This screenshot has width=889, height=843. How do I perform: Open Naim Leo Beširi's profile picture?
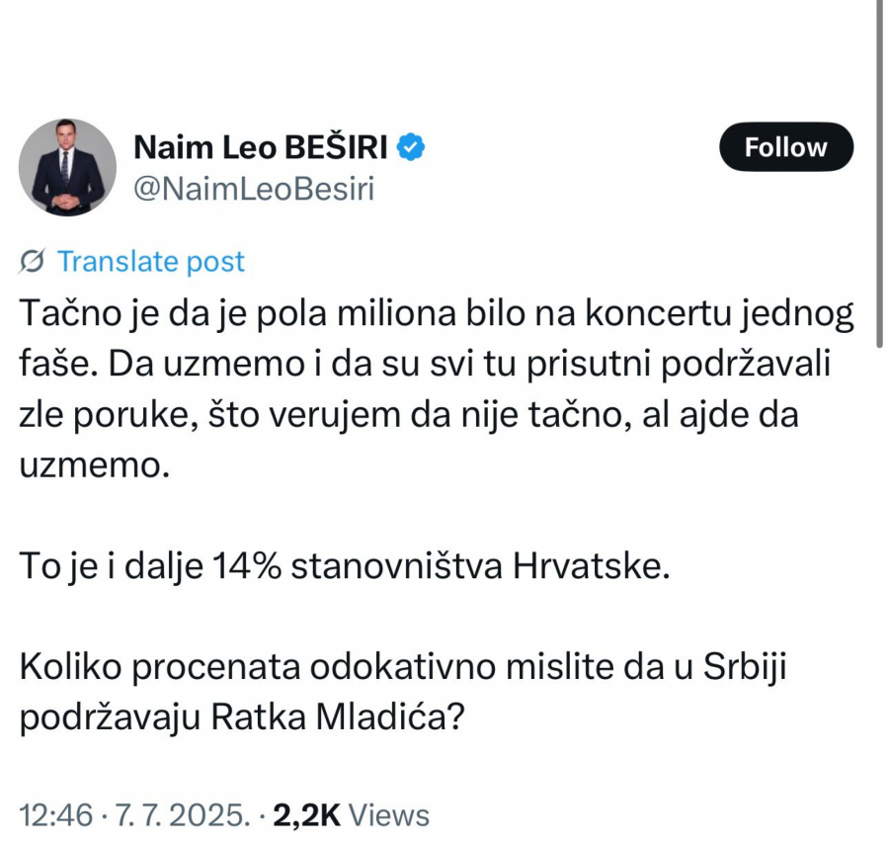(68, 168)
